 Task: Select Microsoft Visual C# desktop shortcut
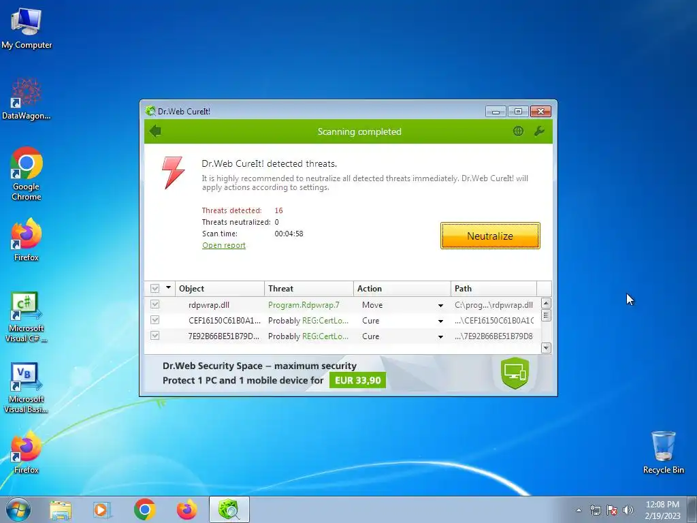tap(27, 317)
